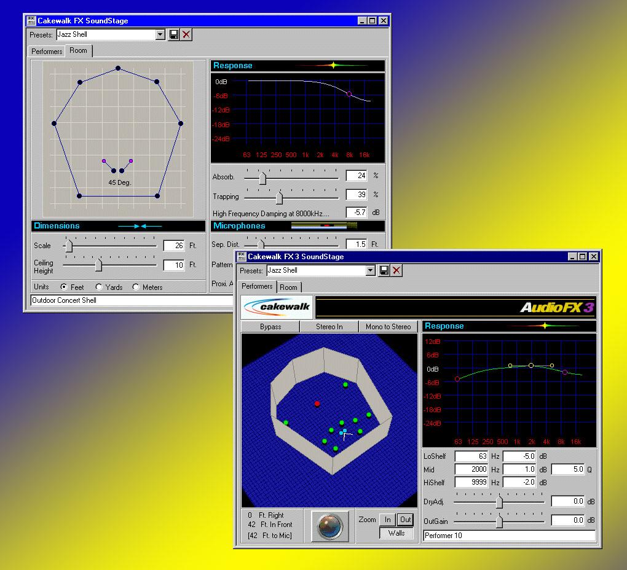Click the Mid Q field showing 5.0
This screenshot has height=570, width=627.
click(568, 469)
